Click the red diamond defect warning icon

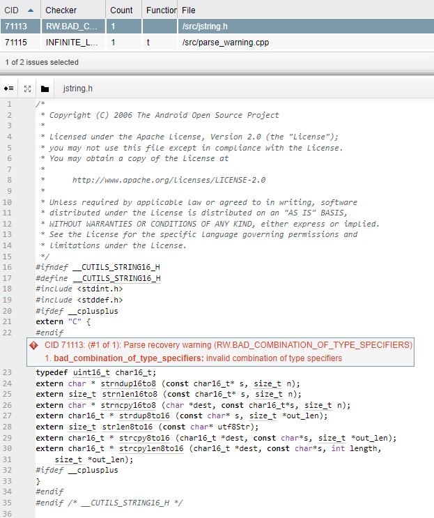(x=33, y=345)
